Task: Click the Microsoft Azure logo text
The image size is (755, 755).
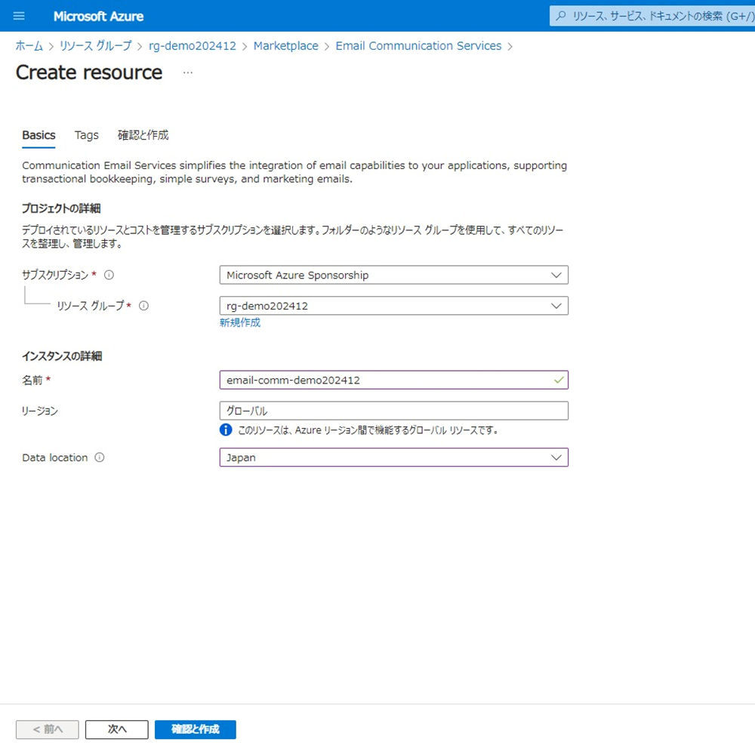Action: [98, 17]
